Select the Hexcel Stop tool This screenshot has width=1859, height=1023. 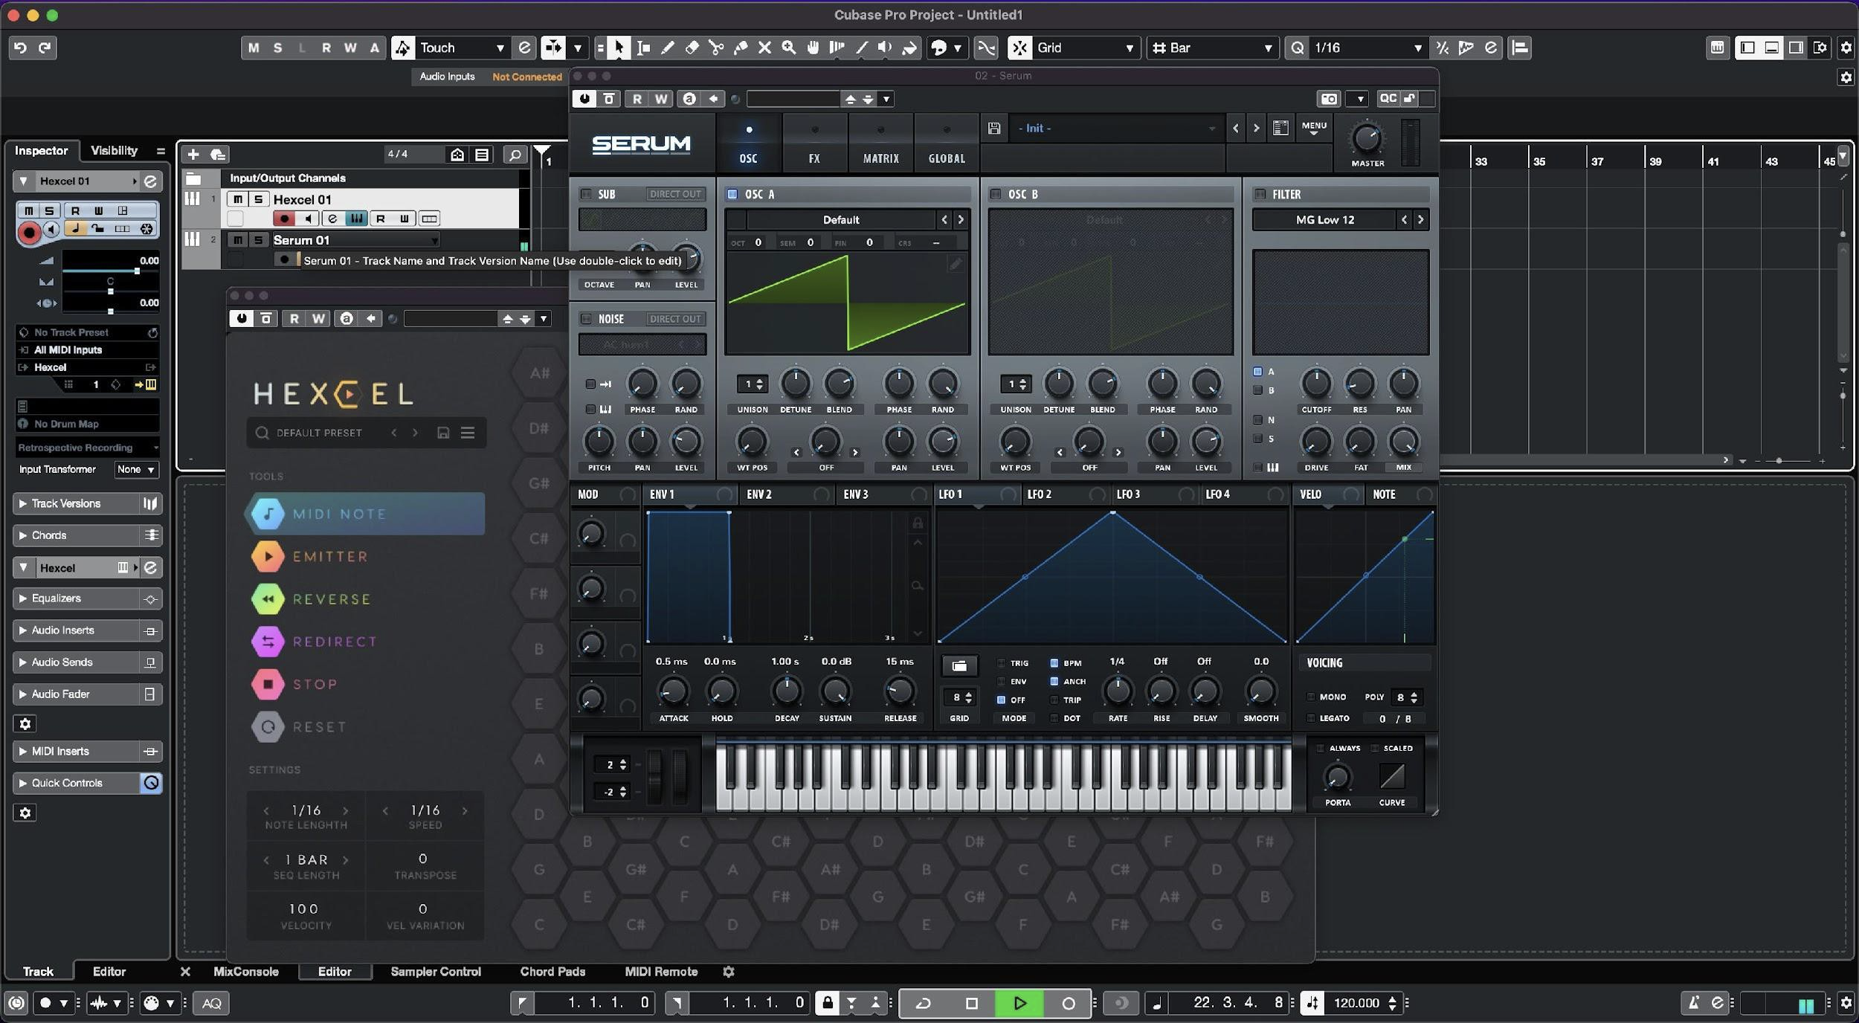pos(295,684)
